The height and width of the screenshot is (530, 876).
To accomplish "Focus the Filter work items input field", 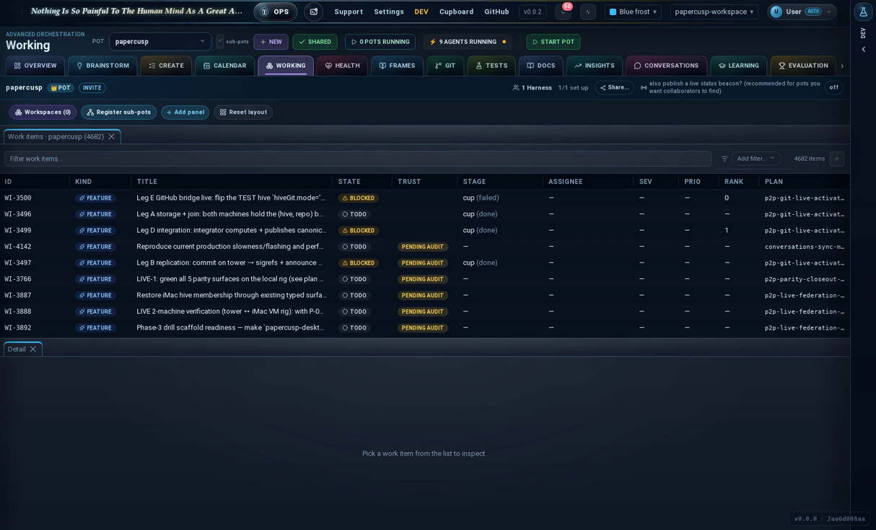I will click(x=358, y=159).
